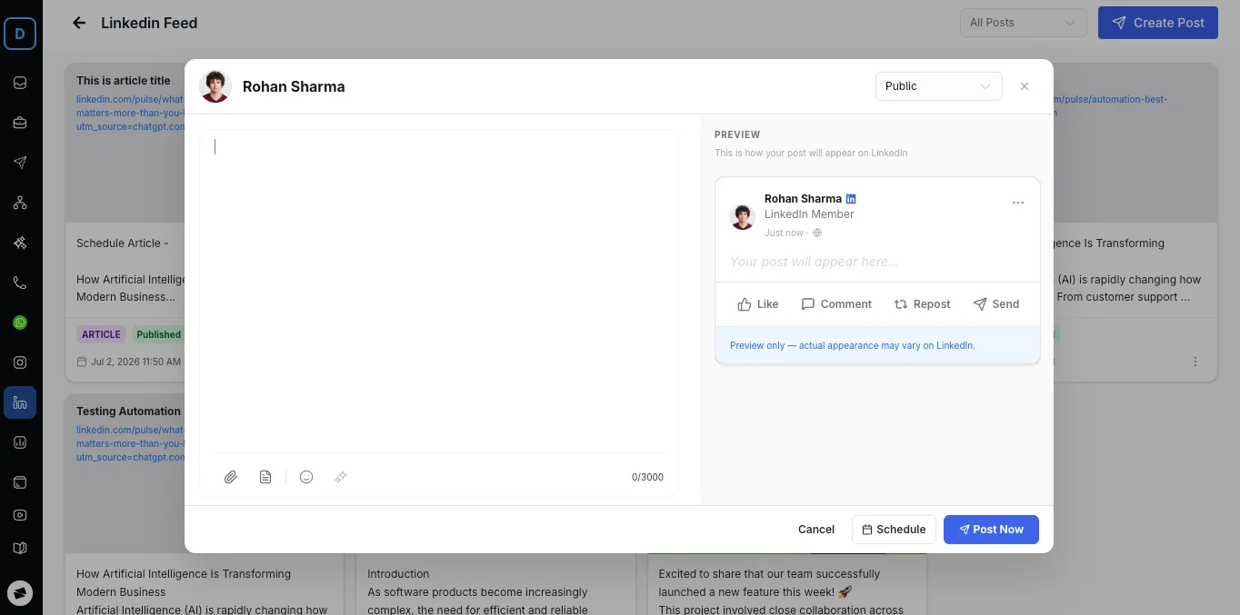Open the paper-plane campaigns icon in sidebar

click(20, 163)
